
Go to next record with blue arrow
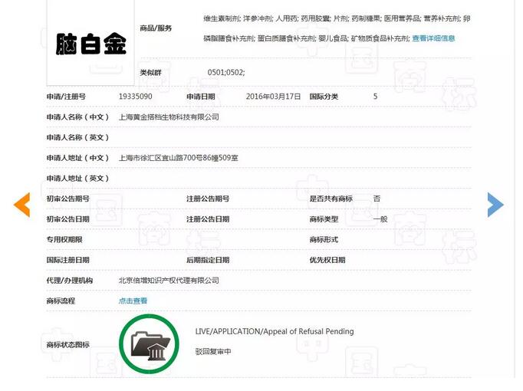[495, 205]
